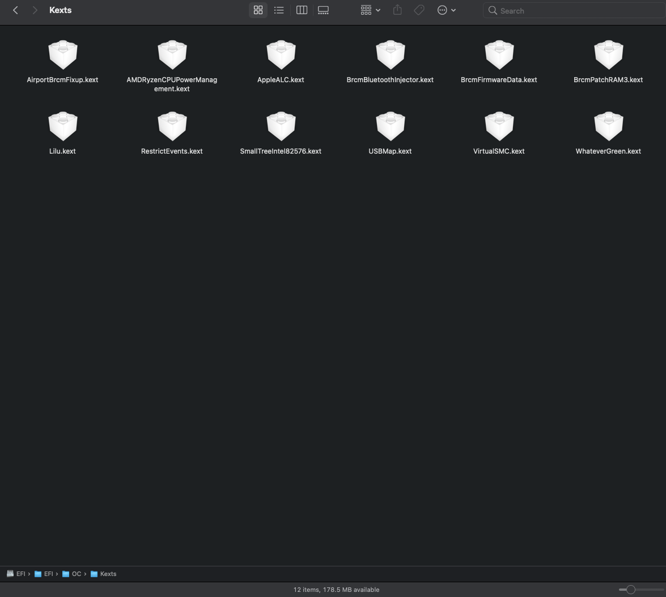This screenshot has width=666, height=597.
Task: Click the Edit Tags toolbar icon
Action: click(x=419, y=10)
